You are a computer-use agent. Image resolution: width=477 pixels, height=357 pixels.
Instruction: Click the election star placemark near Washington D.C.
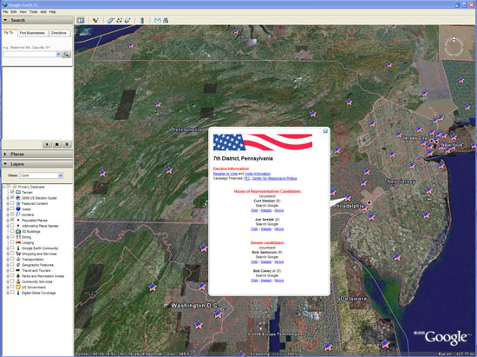(x=218, y=314)
